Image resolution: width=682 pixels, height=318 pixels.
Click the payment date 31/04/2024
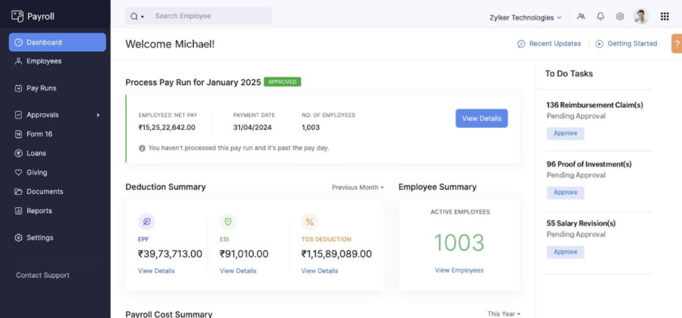tap(252, 127)
